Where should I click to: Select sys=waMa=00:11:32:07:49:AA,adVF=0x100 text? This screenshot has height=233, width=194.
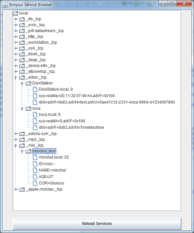pos(77,96)
